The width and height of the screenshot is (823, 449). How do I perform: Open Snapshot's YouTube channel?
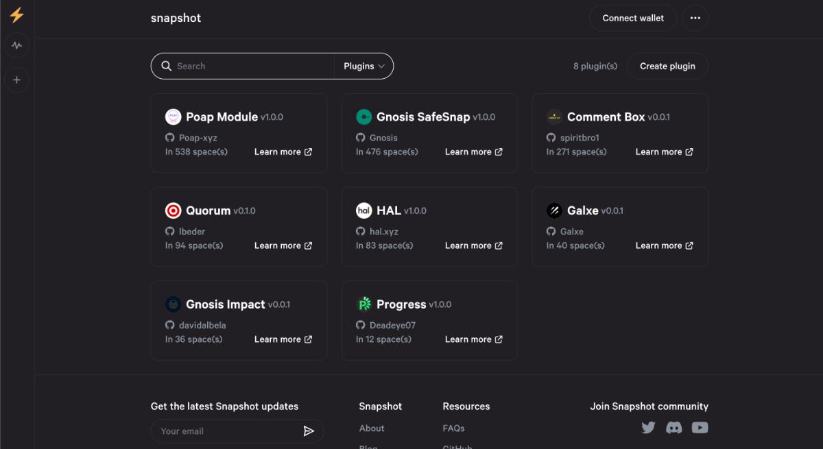coord(700,428)
